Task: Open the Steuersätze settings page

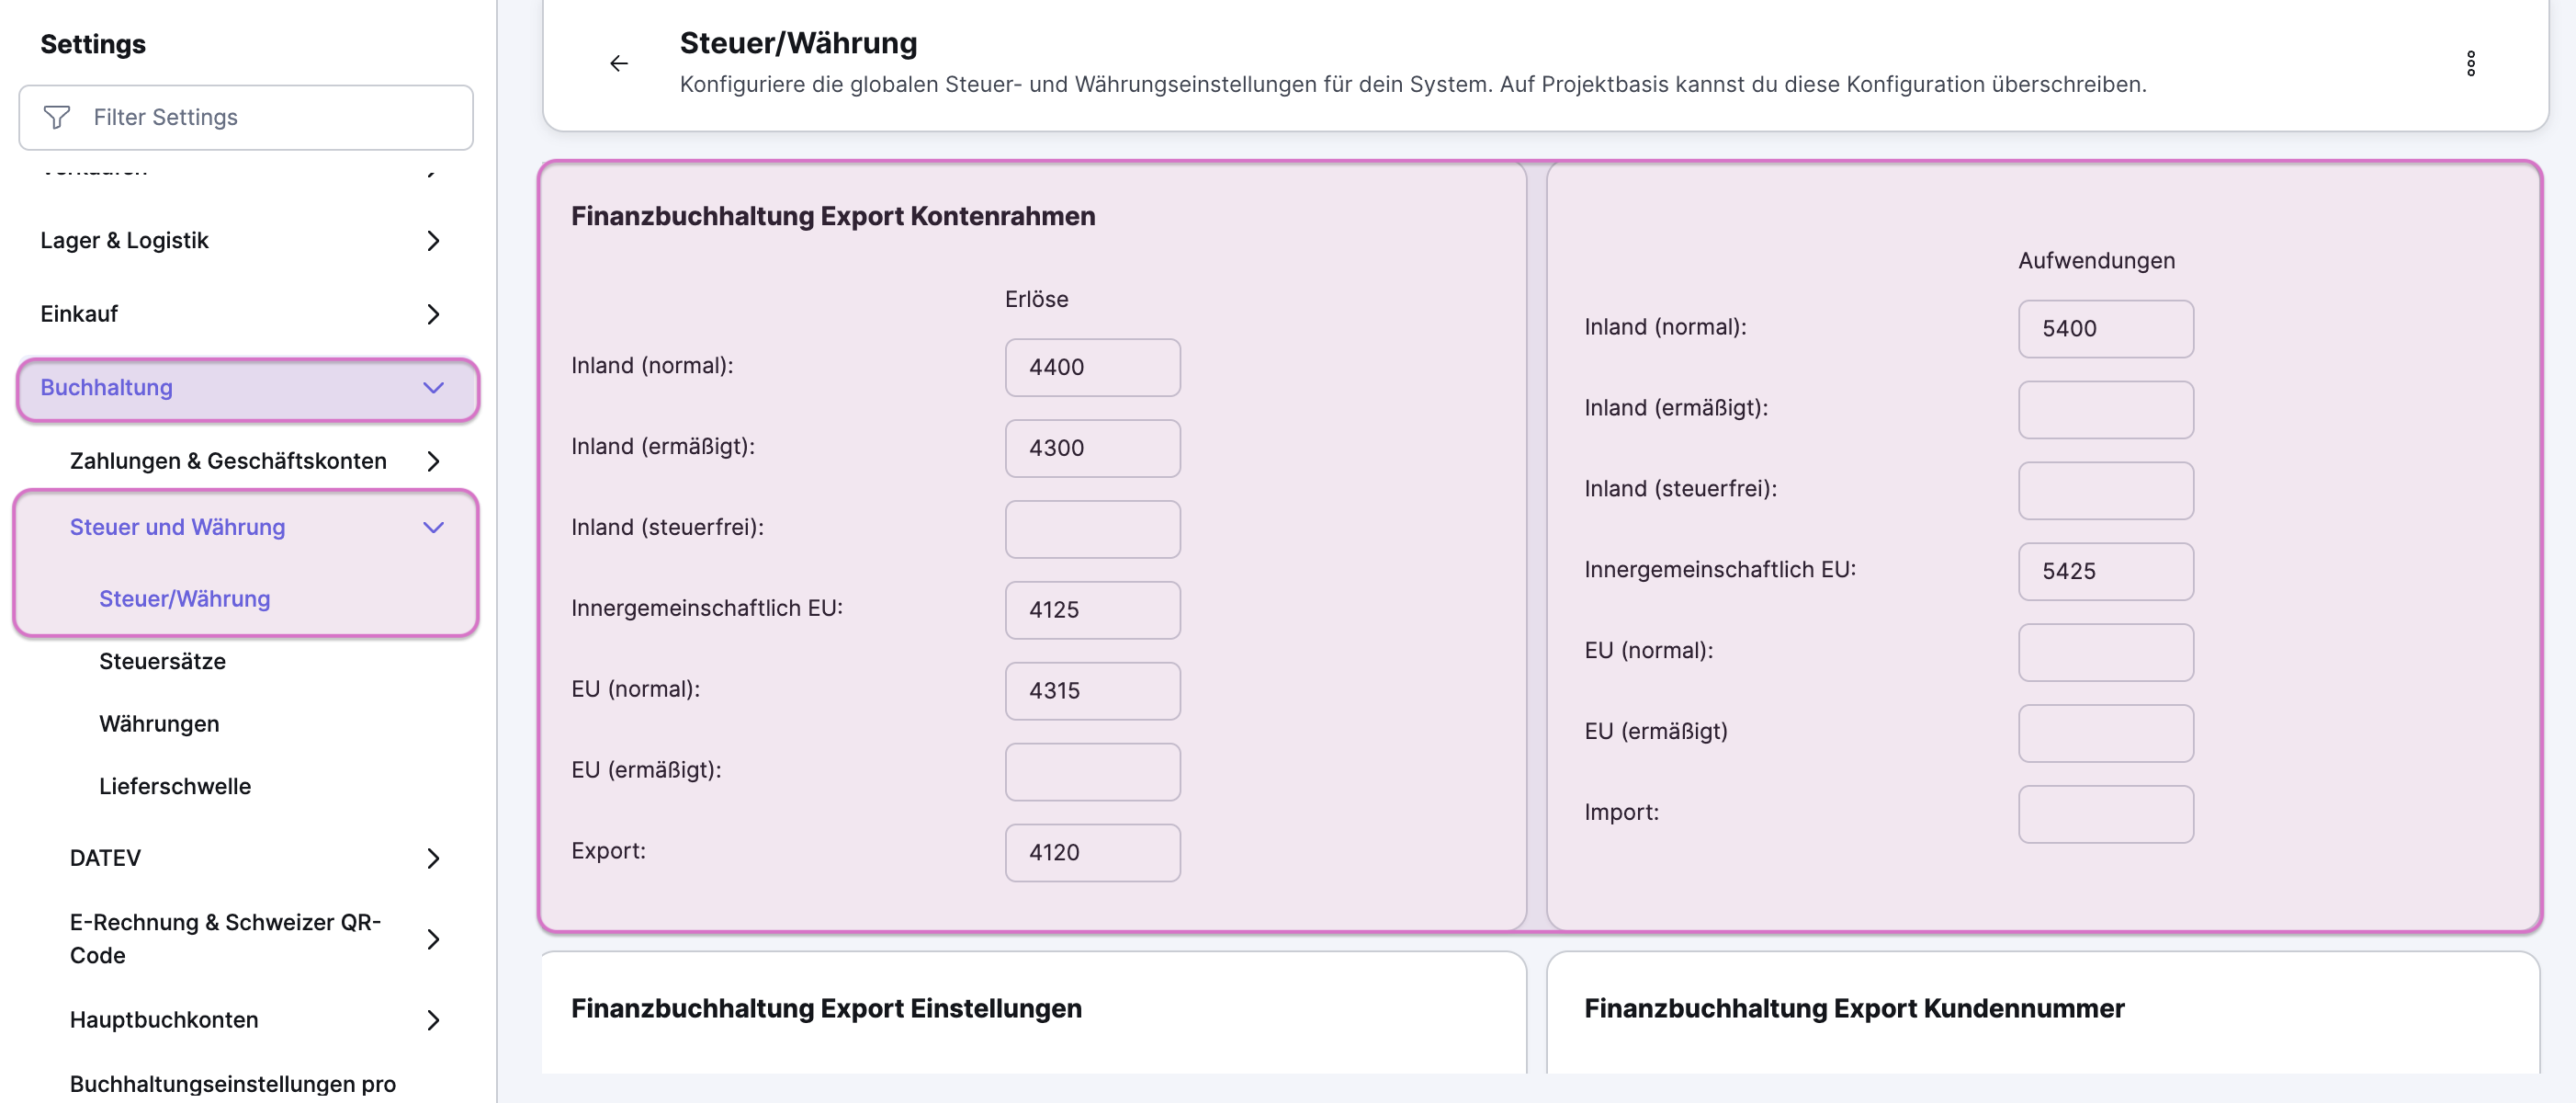Action: tap(162, 662)
